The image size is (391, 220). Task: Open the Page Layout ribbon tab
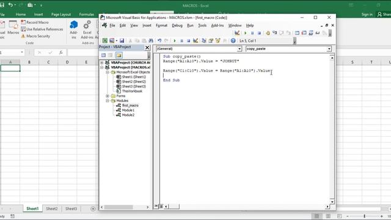click(x=61, y=15)
